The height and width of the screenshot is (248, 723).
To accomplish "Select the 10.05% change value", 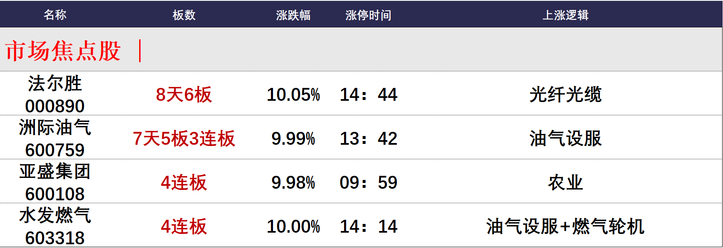I will [x=293, y=95].
